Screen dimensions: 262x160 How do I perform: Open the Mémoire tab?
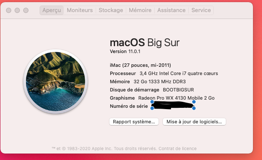pyautogui.click(x=140, y=10)
